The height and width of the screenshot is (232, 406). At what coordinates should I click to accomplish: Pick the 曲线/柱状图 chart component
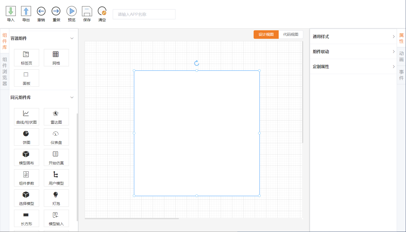[27, 117]
